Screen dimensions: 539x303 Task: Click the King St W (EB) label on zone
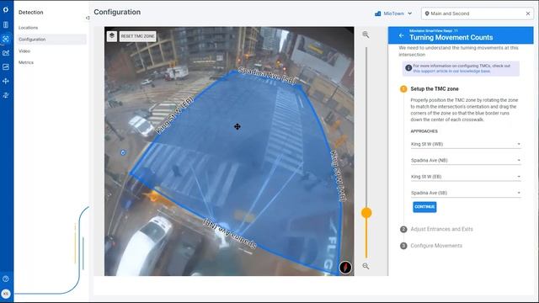pyautogui.click(x=174, y=115)
